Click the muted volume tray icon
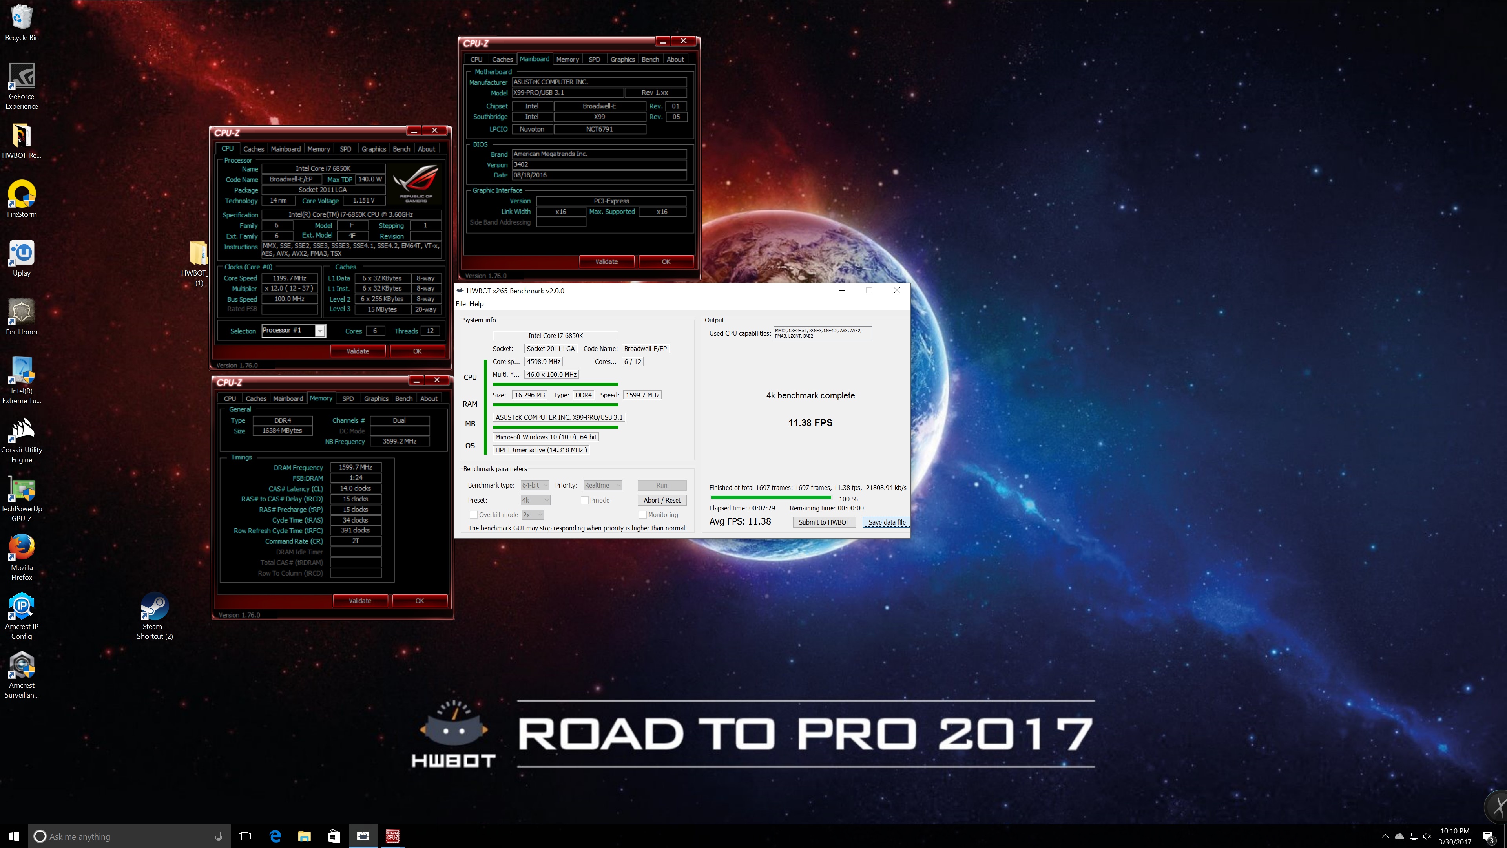The height and width of the screenshot is (848, 1507). click(x=1427, y=836)
